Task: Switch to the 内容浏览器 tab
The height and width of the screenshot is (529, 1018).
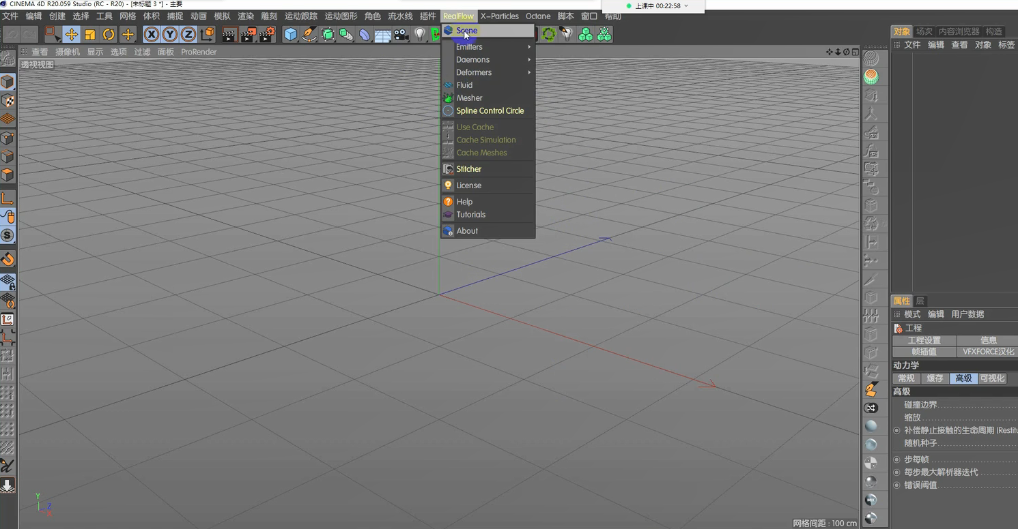Action: click(959, 31)
